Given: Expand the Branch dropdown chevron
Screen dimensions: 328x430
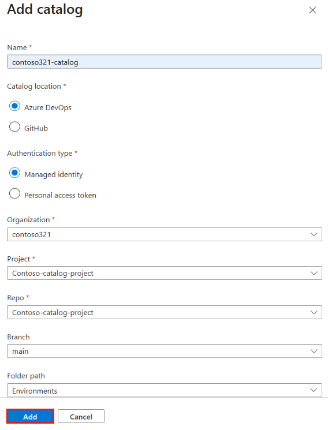Looking at the screenshot, I should click(314, 352).
